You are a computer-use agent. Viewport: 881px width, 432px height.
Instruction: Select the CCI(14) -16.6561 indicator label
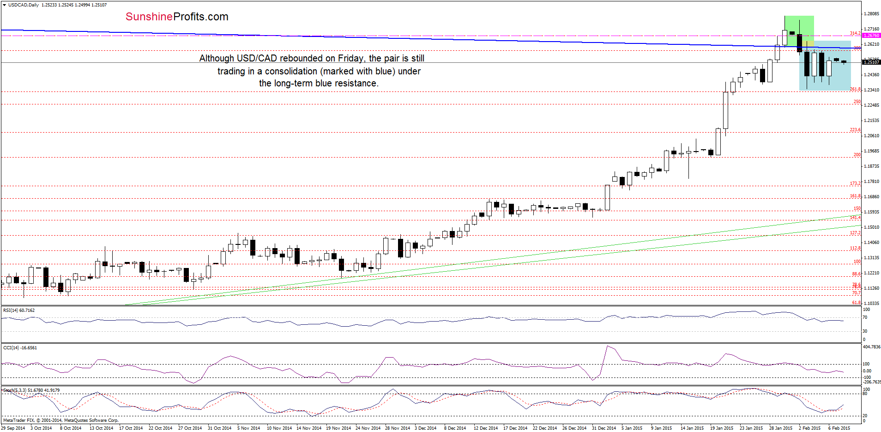coord(20,347)
